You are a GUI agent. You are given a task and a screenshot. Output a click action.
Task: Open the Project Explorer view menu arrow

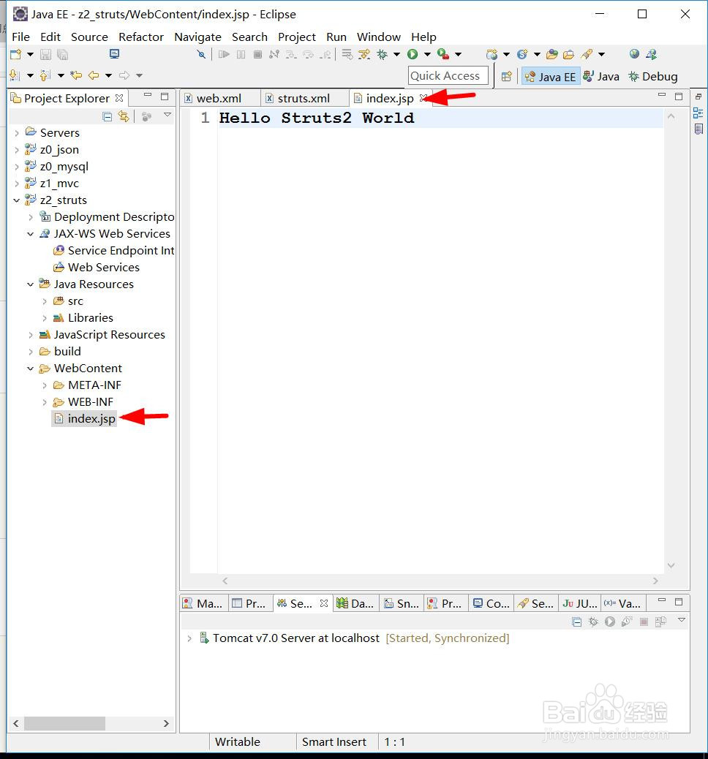point(167,115)
